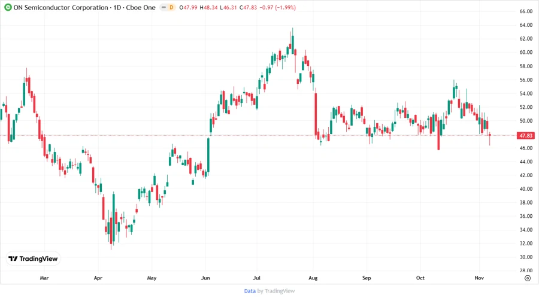This screenshot has width=539, height=298.
Task: Click the Aug label on time axis
Action: pyautogui.click(x=313, y=278)
